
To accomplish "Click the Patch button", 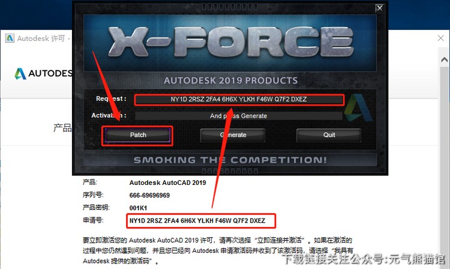I will tap(138, 135).
